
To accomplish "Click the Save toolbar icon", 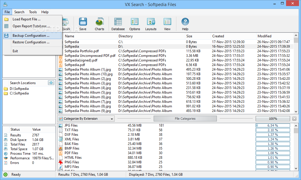I will click(83, 22).
